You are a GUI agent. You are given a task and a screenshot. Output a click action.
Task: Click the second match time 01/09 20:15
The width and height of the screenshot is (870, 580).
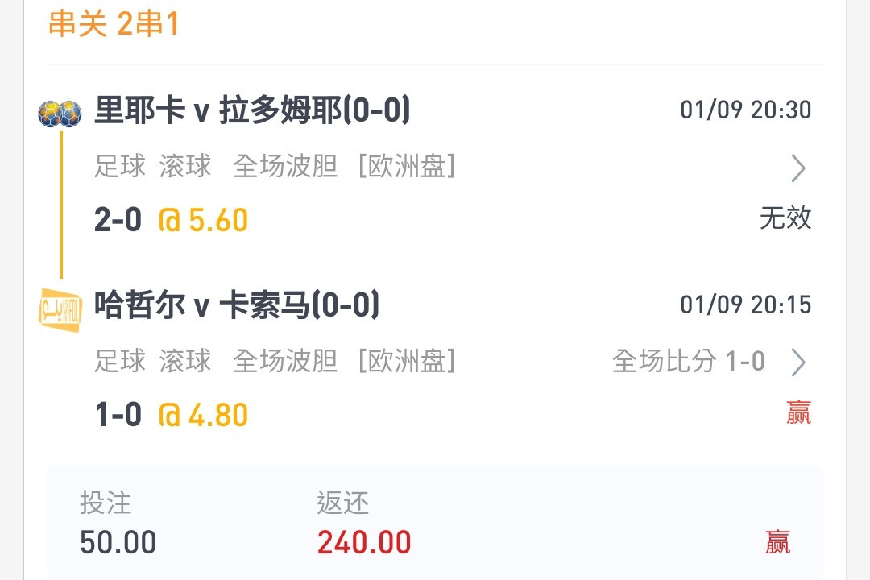pyautogui.click(x=746, y=304)
